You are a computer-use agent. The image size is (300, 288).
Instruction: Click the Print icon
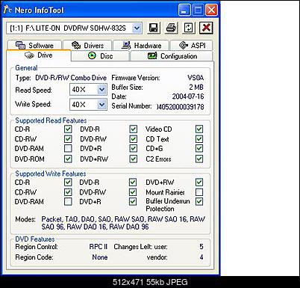[x=171, y=28]
